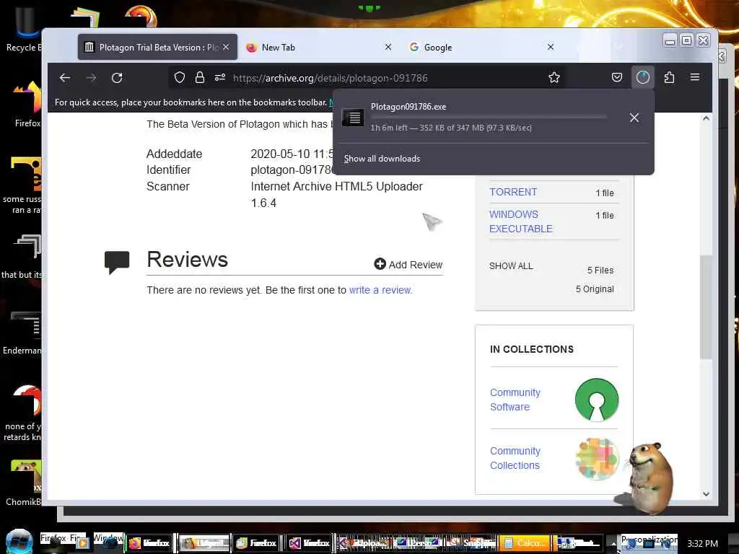Click the IN COLLECTIONS heading
The image size is (739, 554).
pos(532,350)
